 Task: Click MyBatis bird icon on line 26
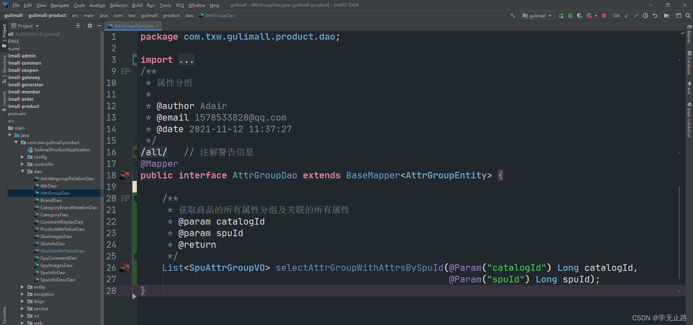click(x=125, y=268)
